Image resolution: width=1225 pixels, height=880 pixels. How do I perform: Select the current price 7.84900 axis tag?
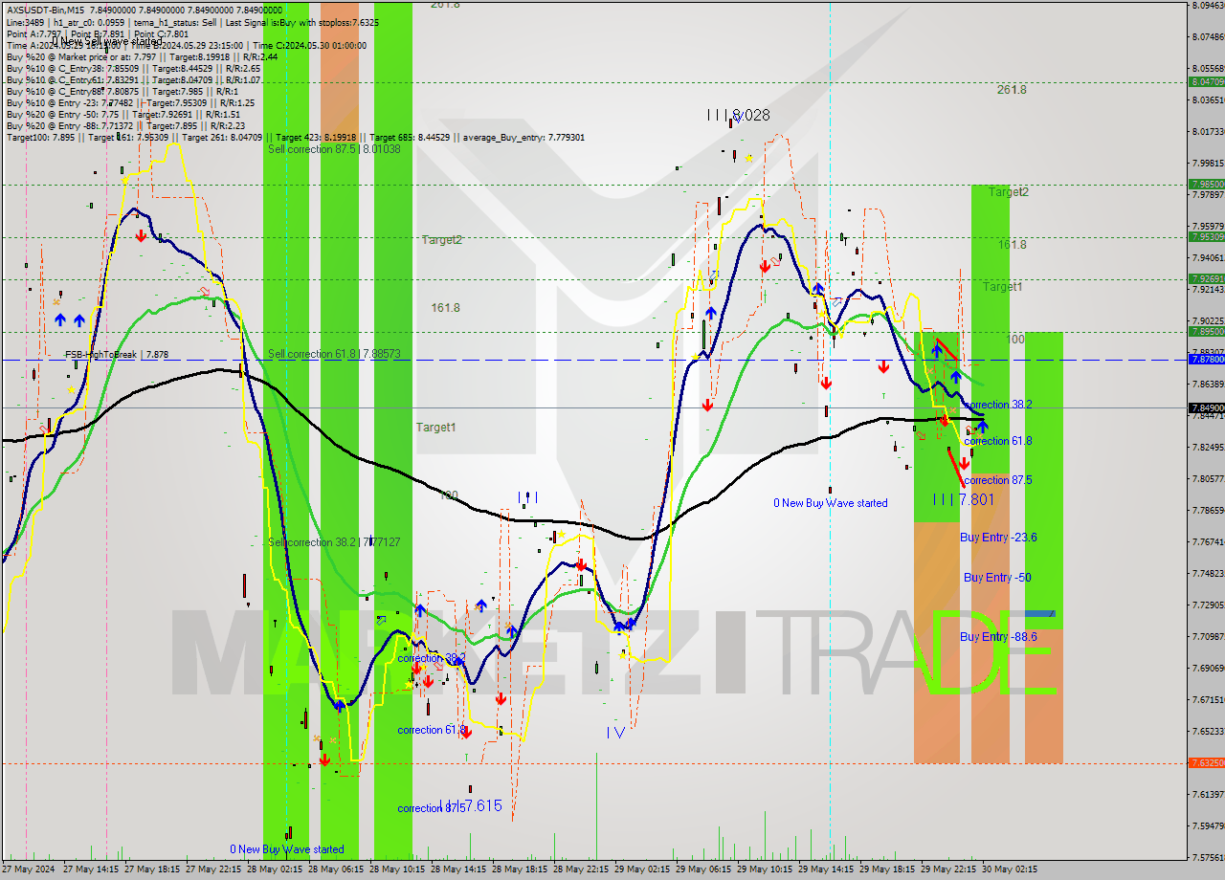coord(1206,407)
